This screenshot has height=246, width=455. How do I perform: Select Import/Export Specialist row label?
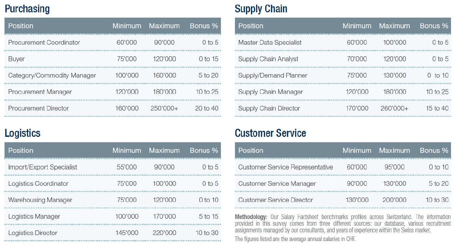coord(43,167)
